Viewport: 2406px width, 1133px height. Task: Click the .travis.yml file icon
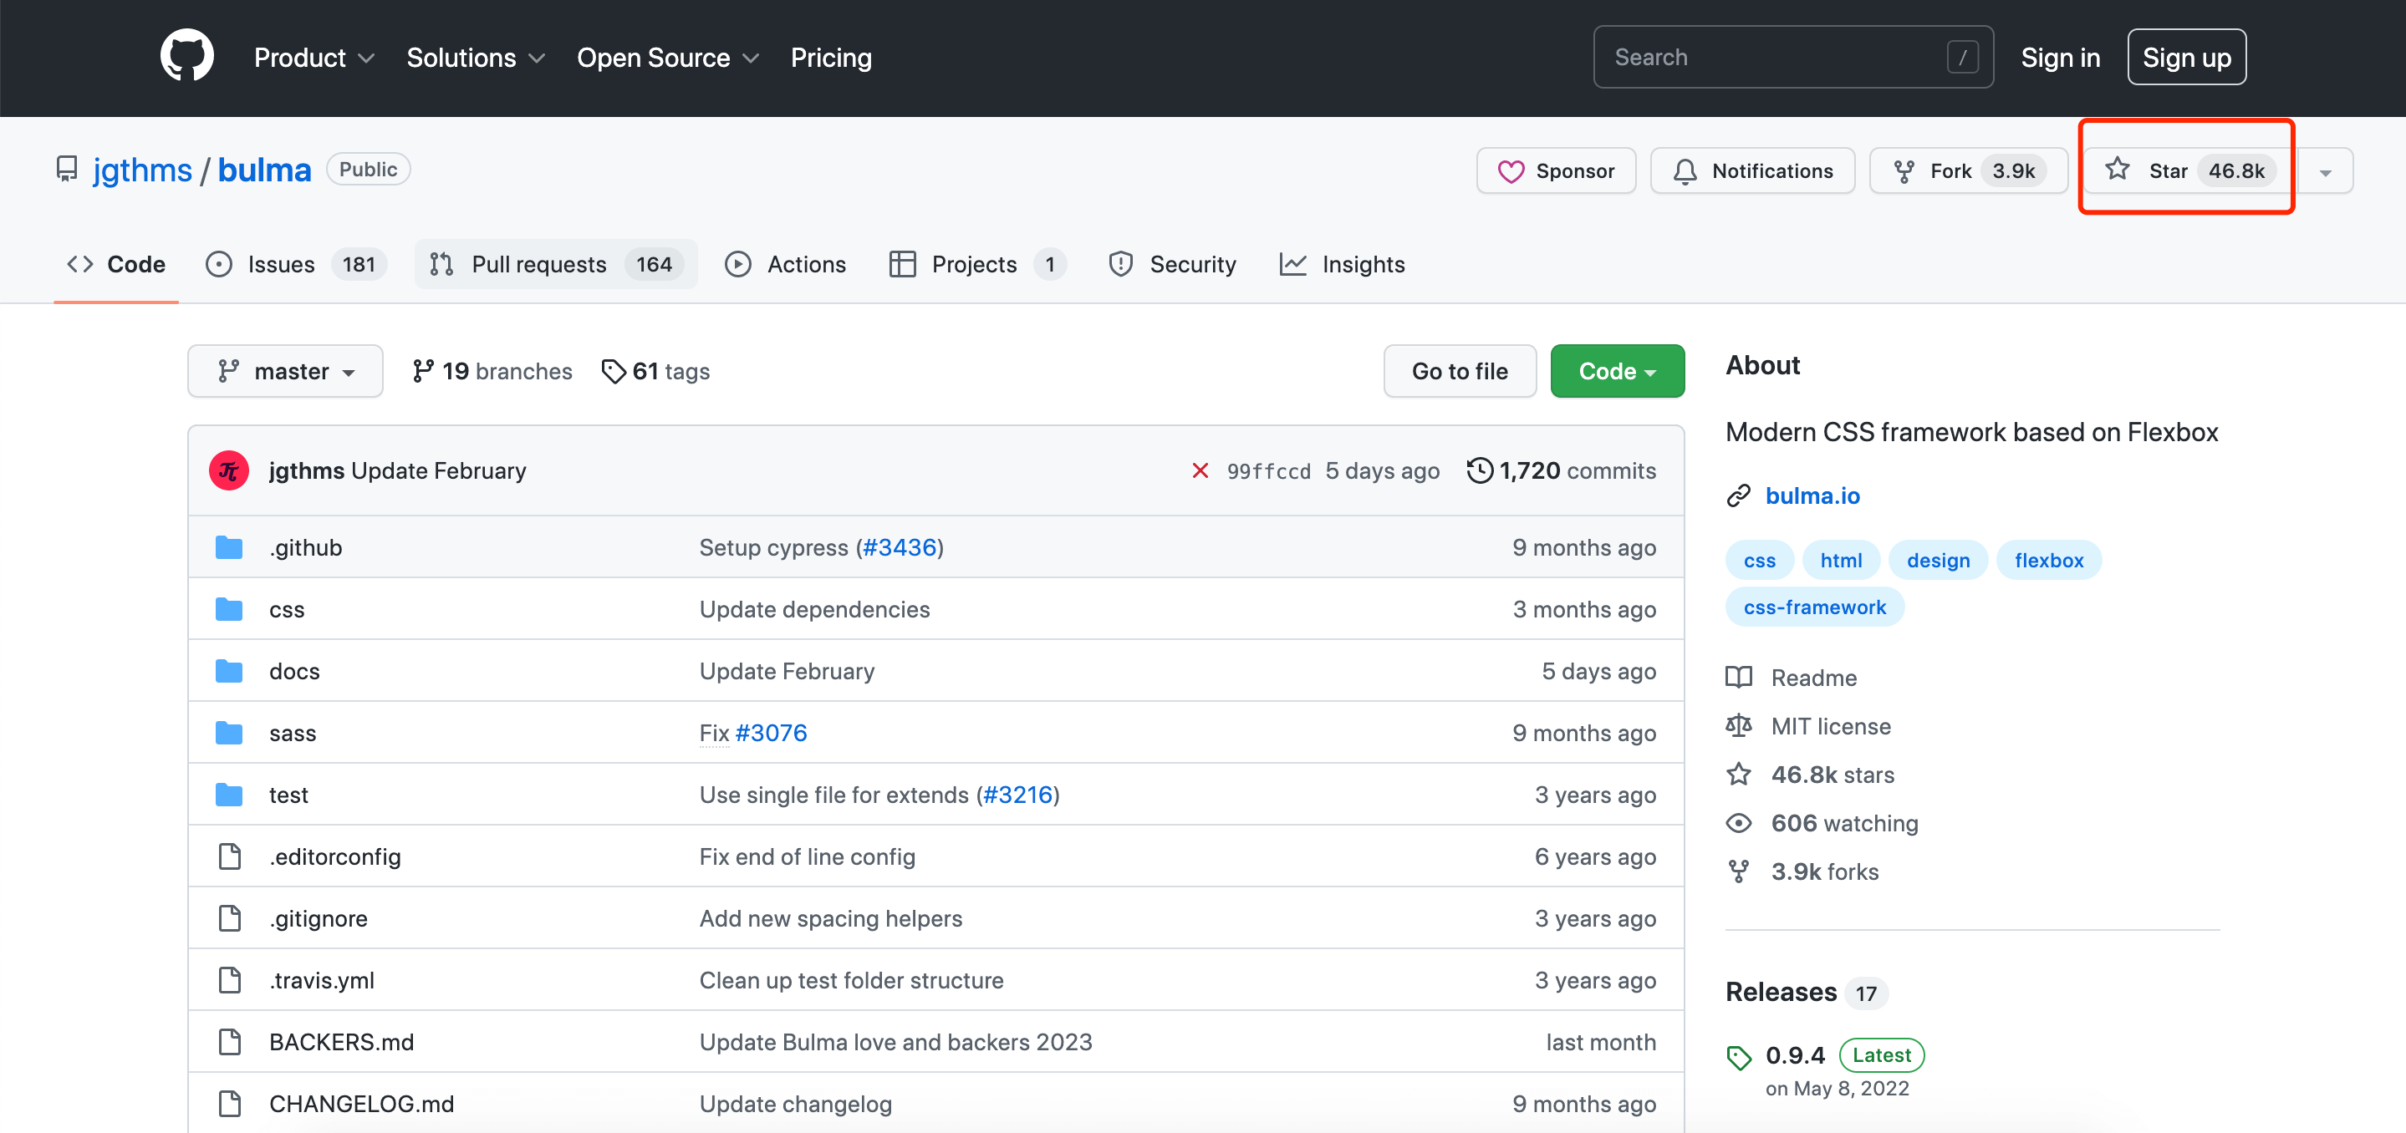coord(230,980)
